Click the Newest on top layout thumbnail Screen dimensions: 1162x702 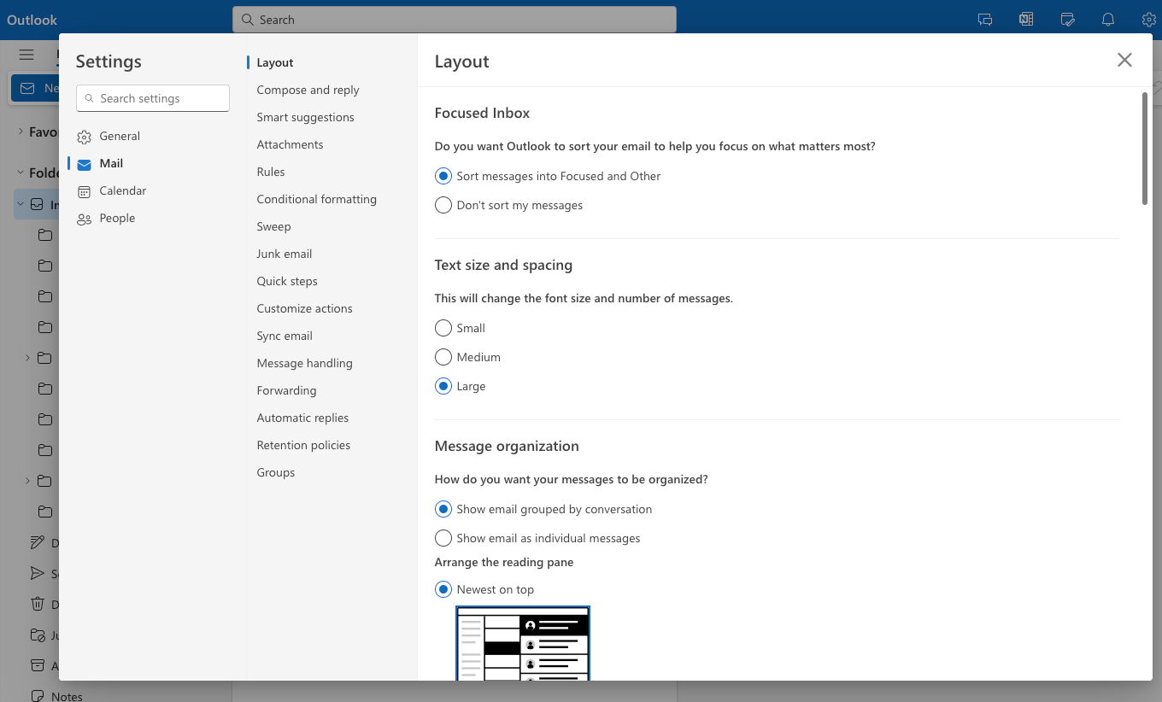coord(523,643)
